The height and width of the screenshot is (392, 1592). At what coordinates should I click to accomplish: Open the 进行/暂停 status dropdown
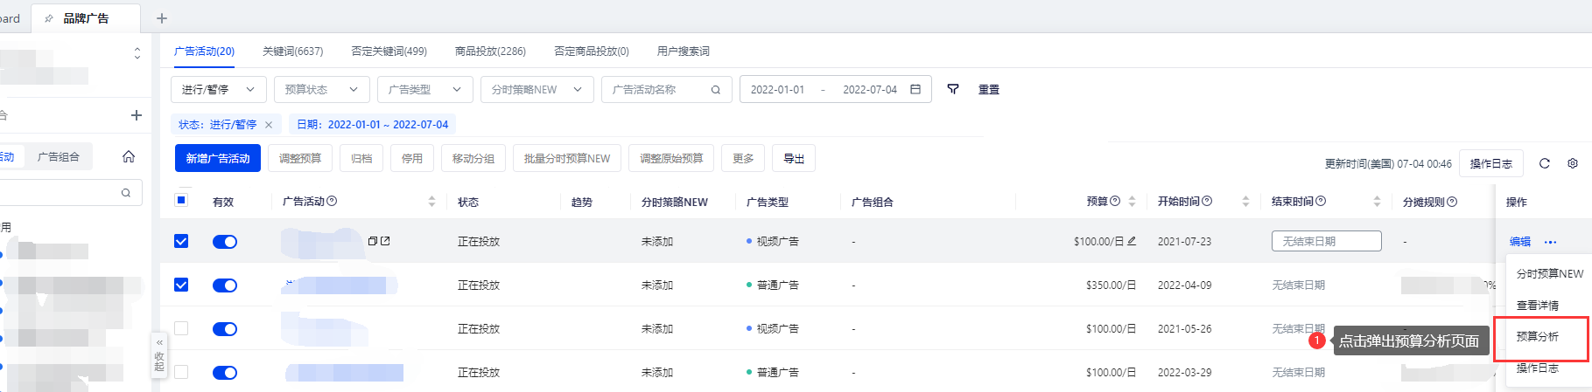(x=219, y=89)
